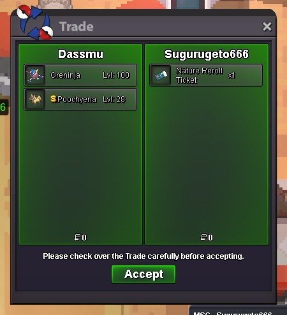Click Greninja's Lvl: 100 text
The width and height of the screenshot is (287, 315).
(116, 75)
